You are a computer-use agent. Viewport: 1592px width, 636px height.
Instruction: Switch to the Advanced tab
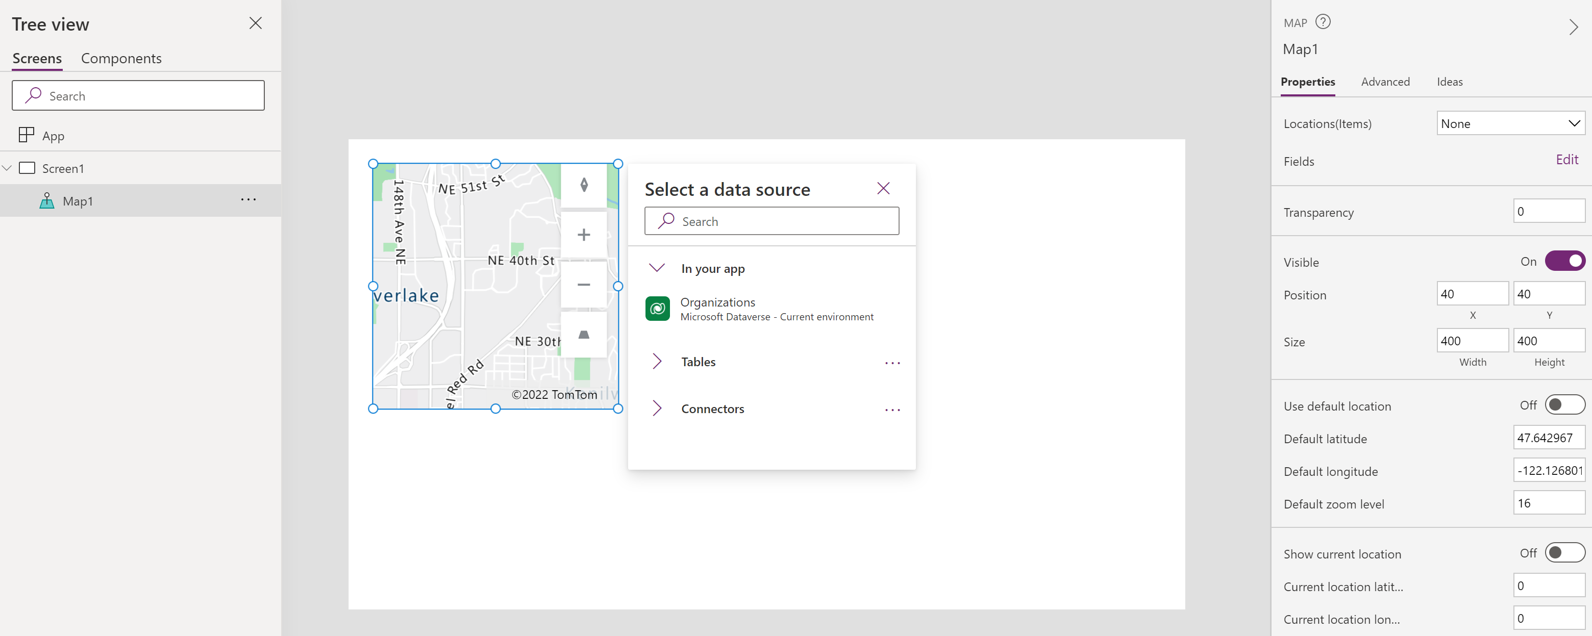[1384, 81]
